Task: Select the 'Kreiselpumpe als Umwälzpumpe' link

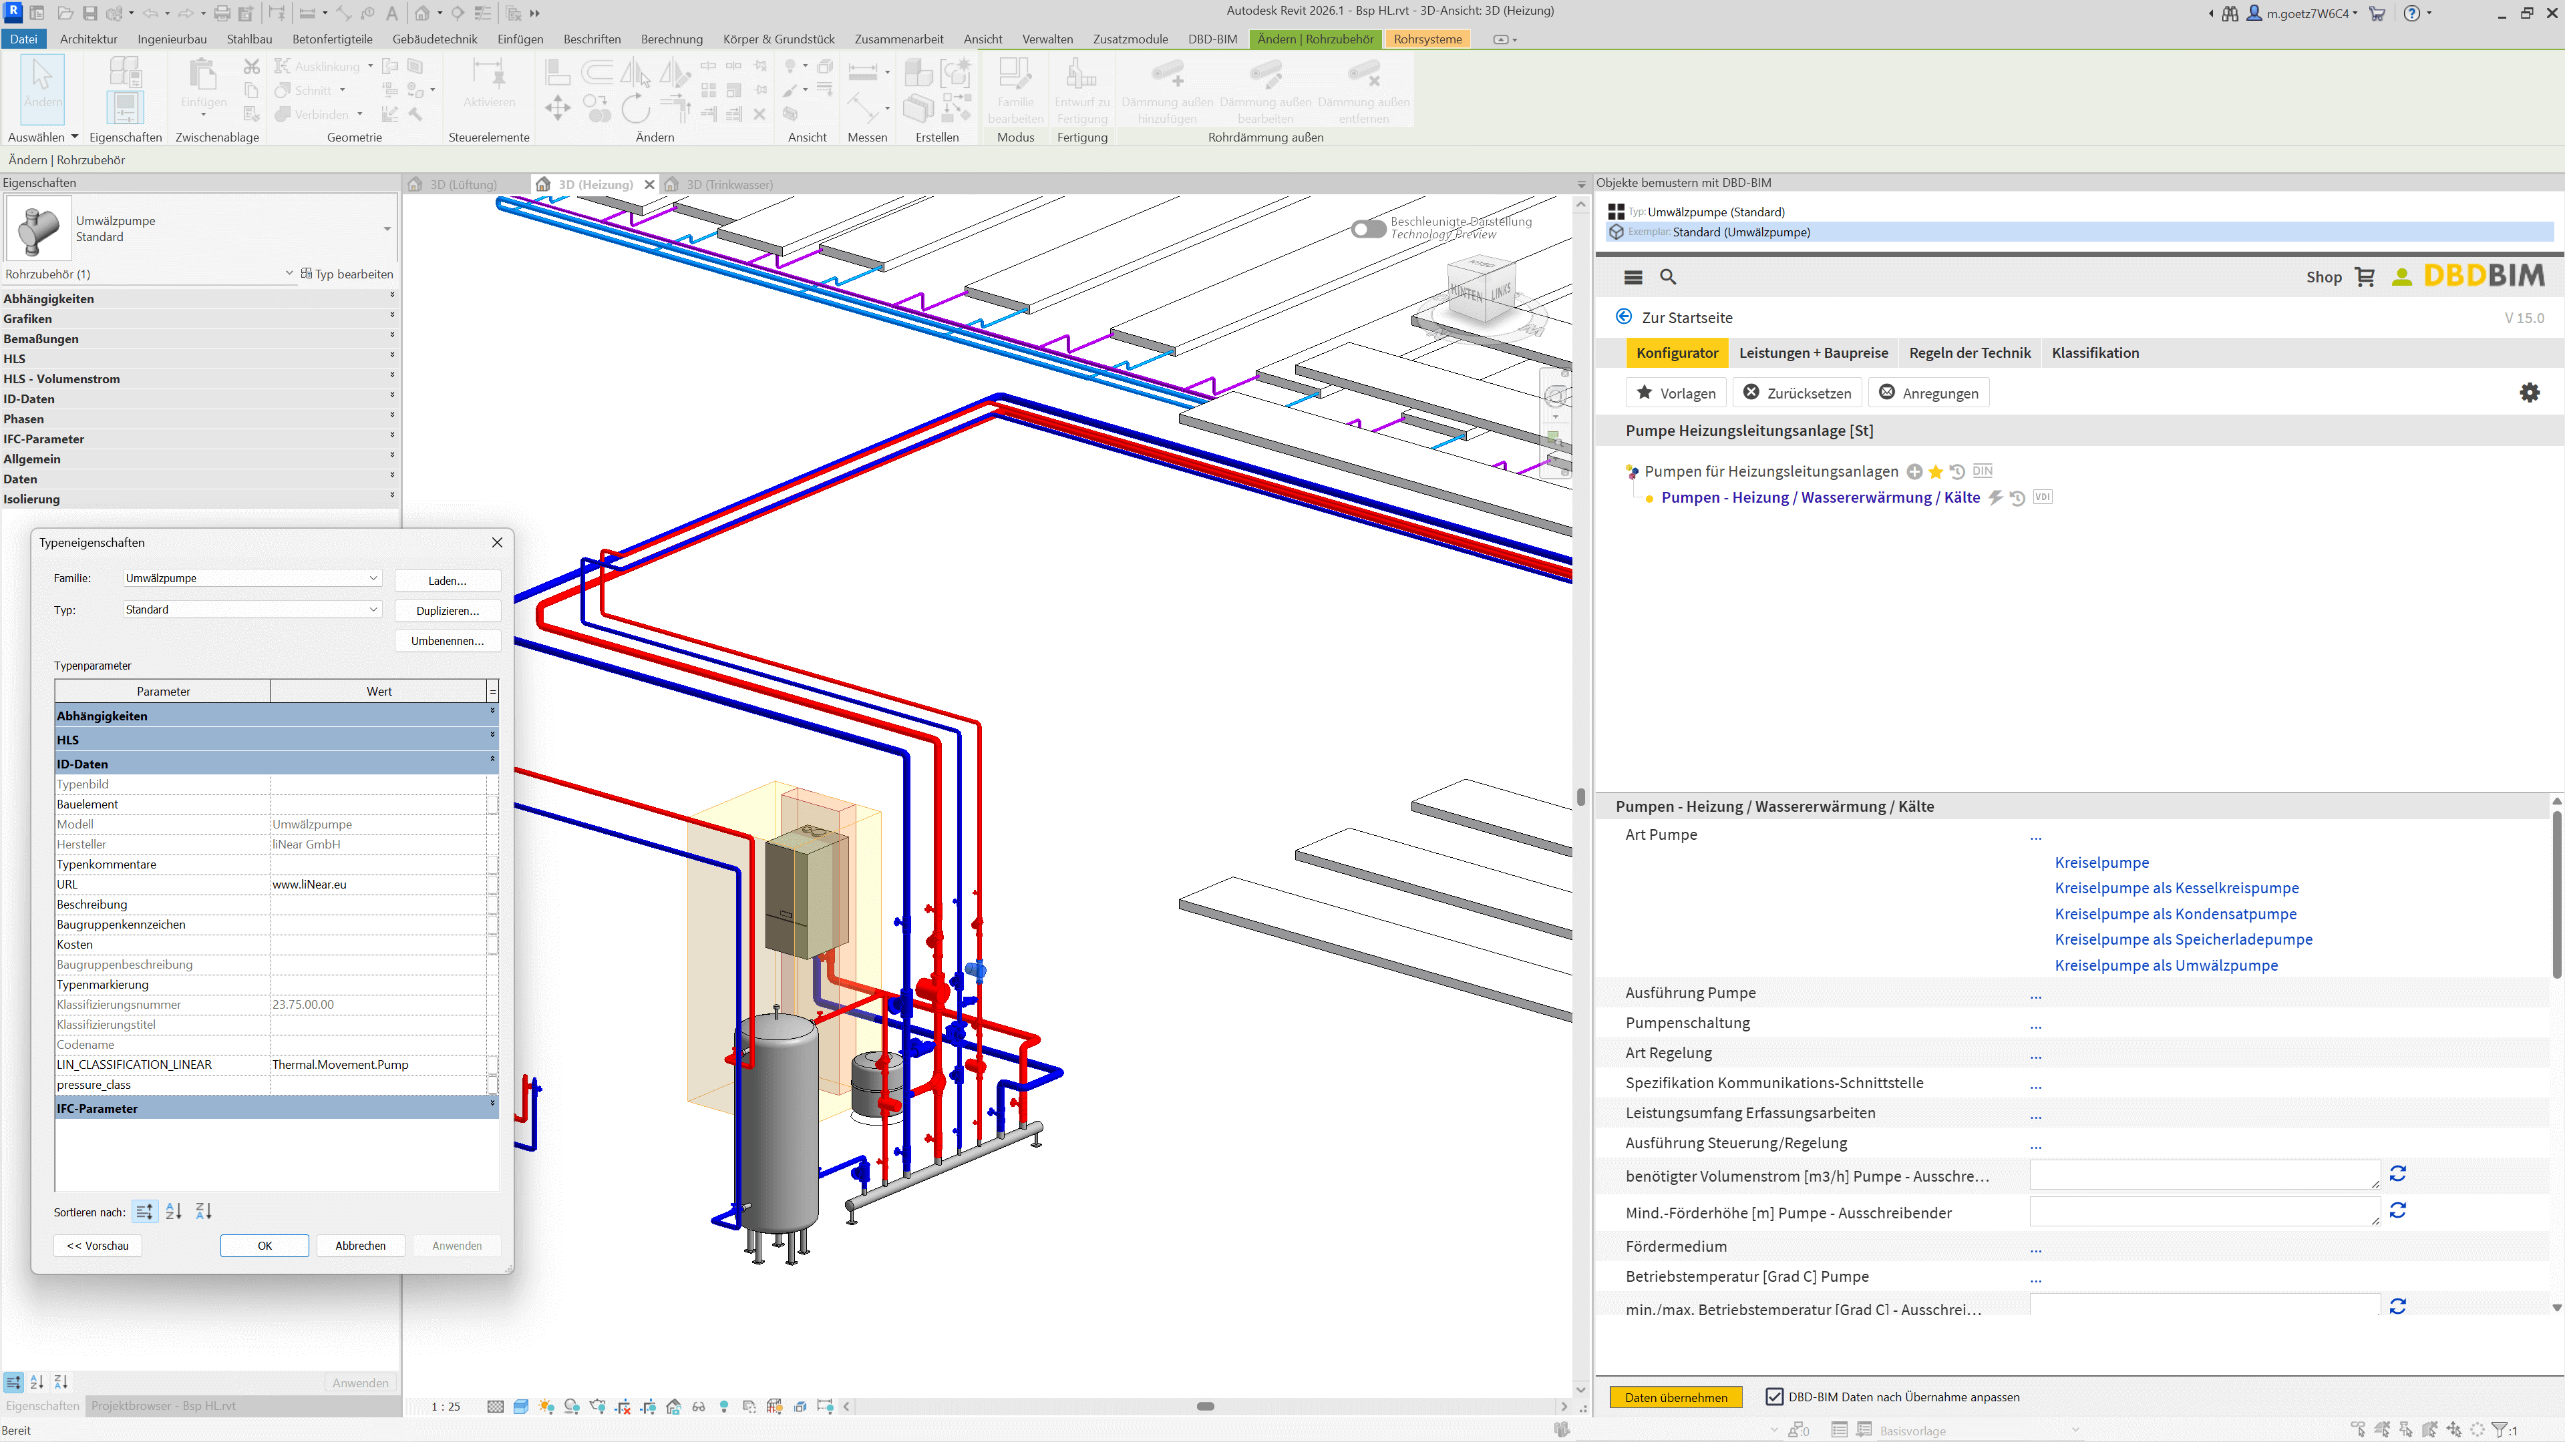Action: click(2168, 965)
